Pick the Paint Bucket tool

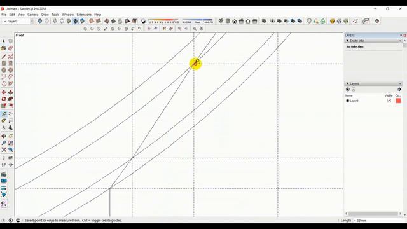tap(4, 48)
